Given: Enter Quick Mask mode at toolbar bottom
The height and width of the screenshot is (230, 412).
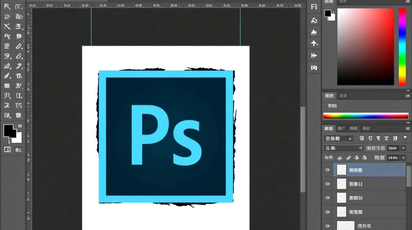Looking at the screenshot, I should 7,149.
